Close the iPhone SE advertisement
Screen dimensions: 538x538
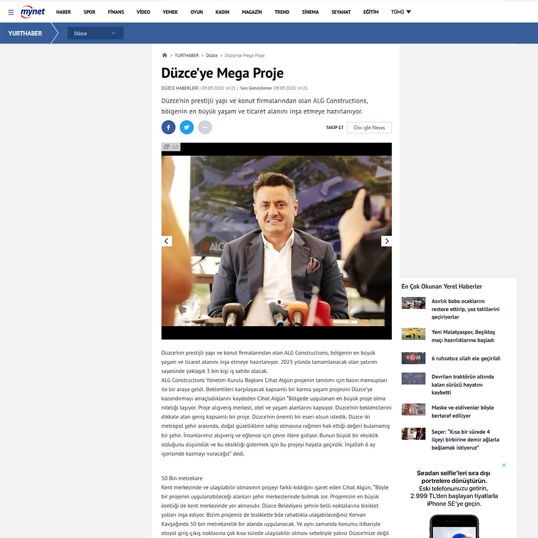[504, 465]
